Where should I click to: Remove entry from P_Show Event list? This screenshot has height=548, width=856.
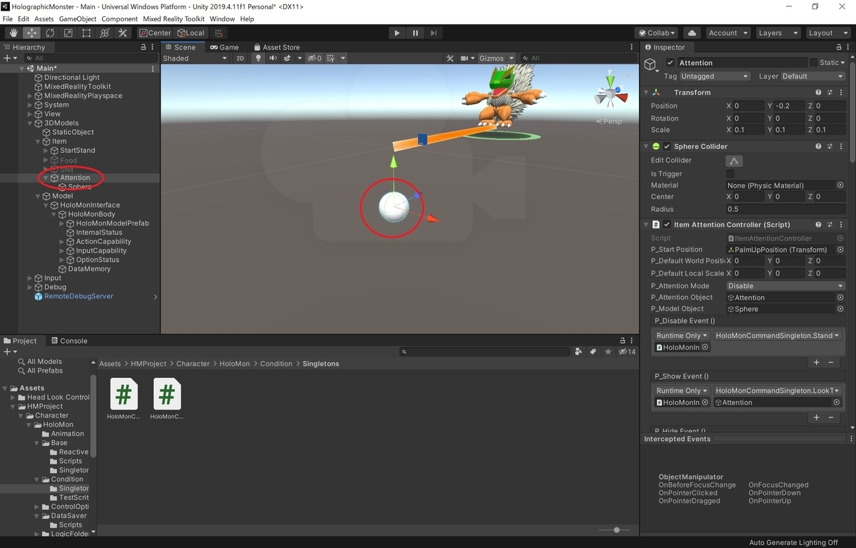(x=831, y=417)
